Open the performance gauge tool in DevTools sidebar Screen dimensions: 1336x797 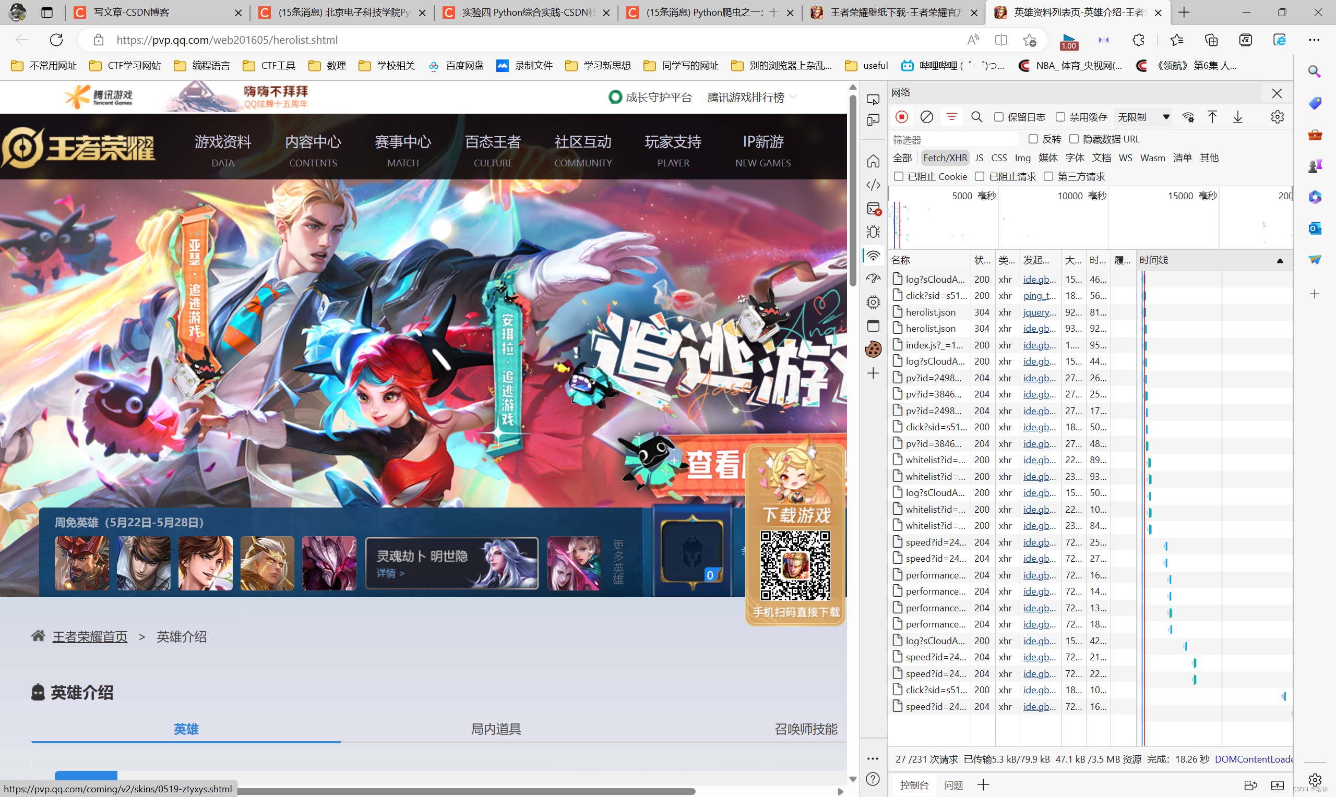873,278
